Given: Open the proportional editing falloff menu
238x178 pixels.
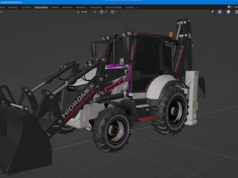Looking at the screenshot, I should (117, 12).
